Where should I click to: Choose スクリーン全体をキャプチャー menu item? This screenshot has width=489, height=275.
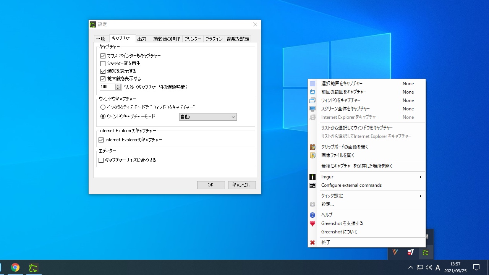tap(367, 109)
